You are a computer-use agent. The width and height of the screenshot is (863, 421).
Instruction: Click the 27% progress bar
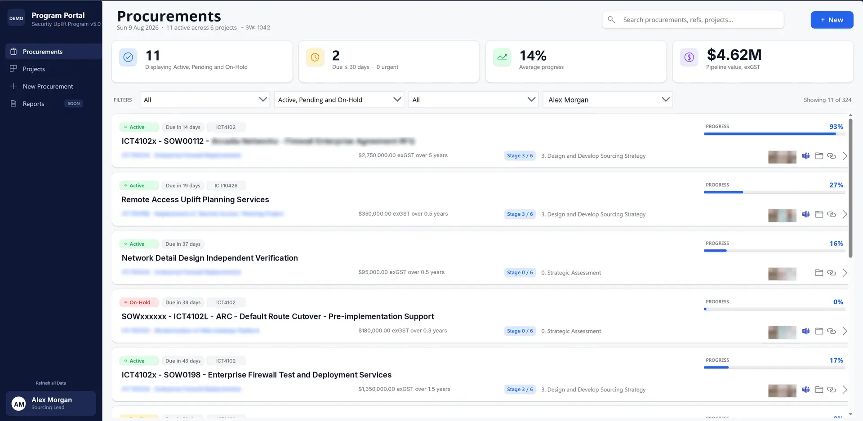774,192
